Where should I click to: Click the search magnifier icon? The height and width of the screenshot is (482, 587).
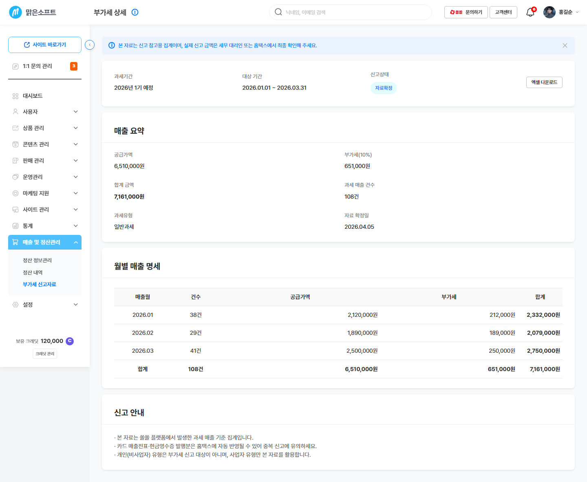278,12
